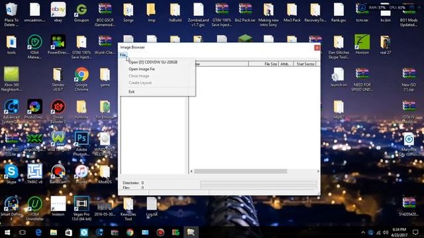This screenshot has height=238, width=424.
Task: Open the Windows Start button
Action: pyautogui.click(x=7, y=232)
